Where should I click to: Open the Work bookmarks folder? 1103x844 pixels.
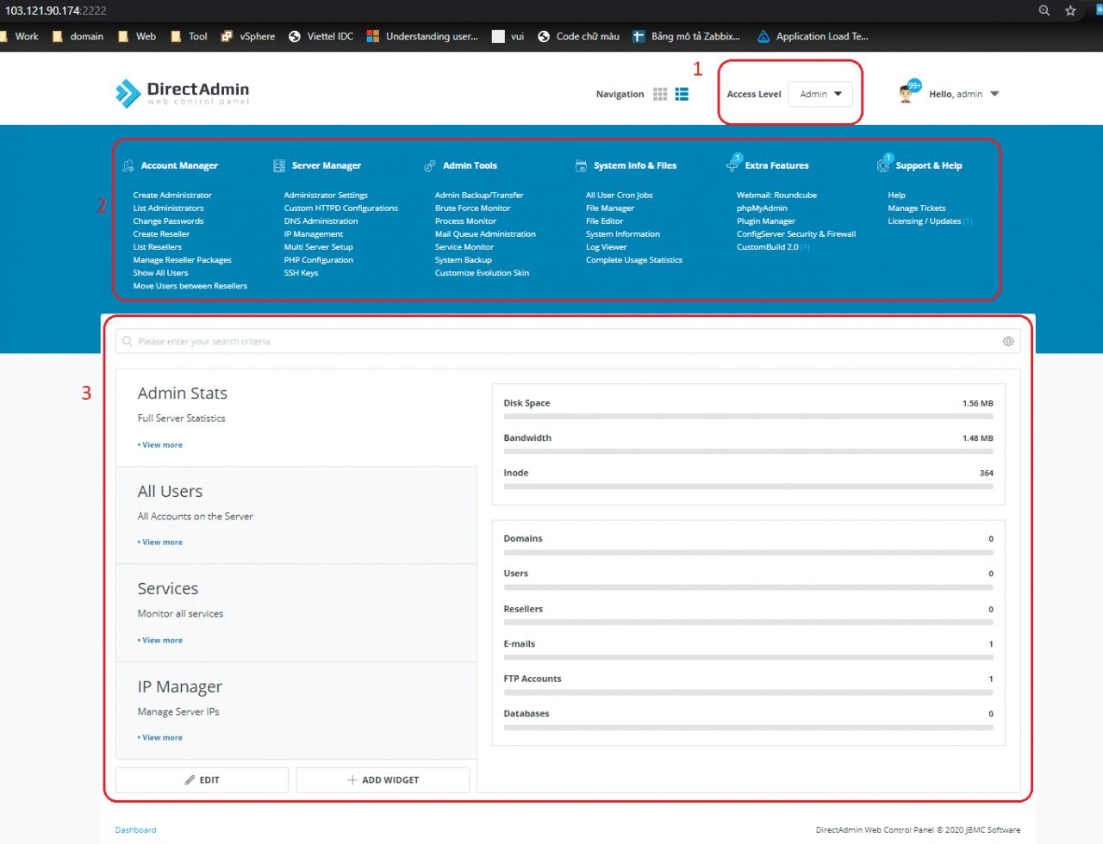pos(20,36)
